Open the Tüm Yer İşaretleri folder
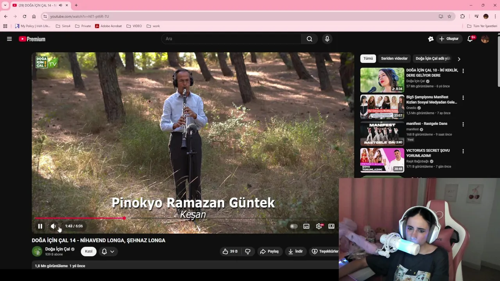The image size is (500, 281). (482, 26)
